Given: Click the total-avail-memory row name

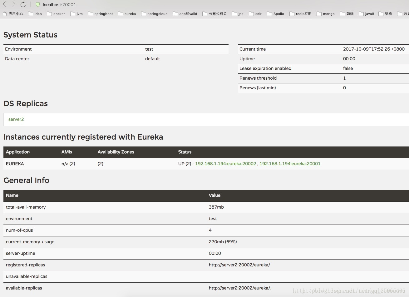Looking at the screenshot, I should point(26,207).
